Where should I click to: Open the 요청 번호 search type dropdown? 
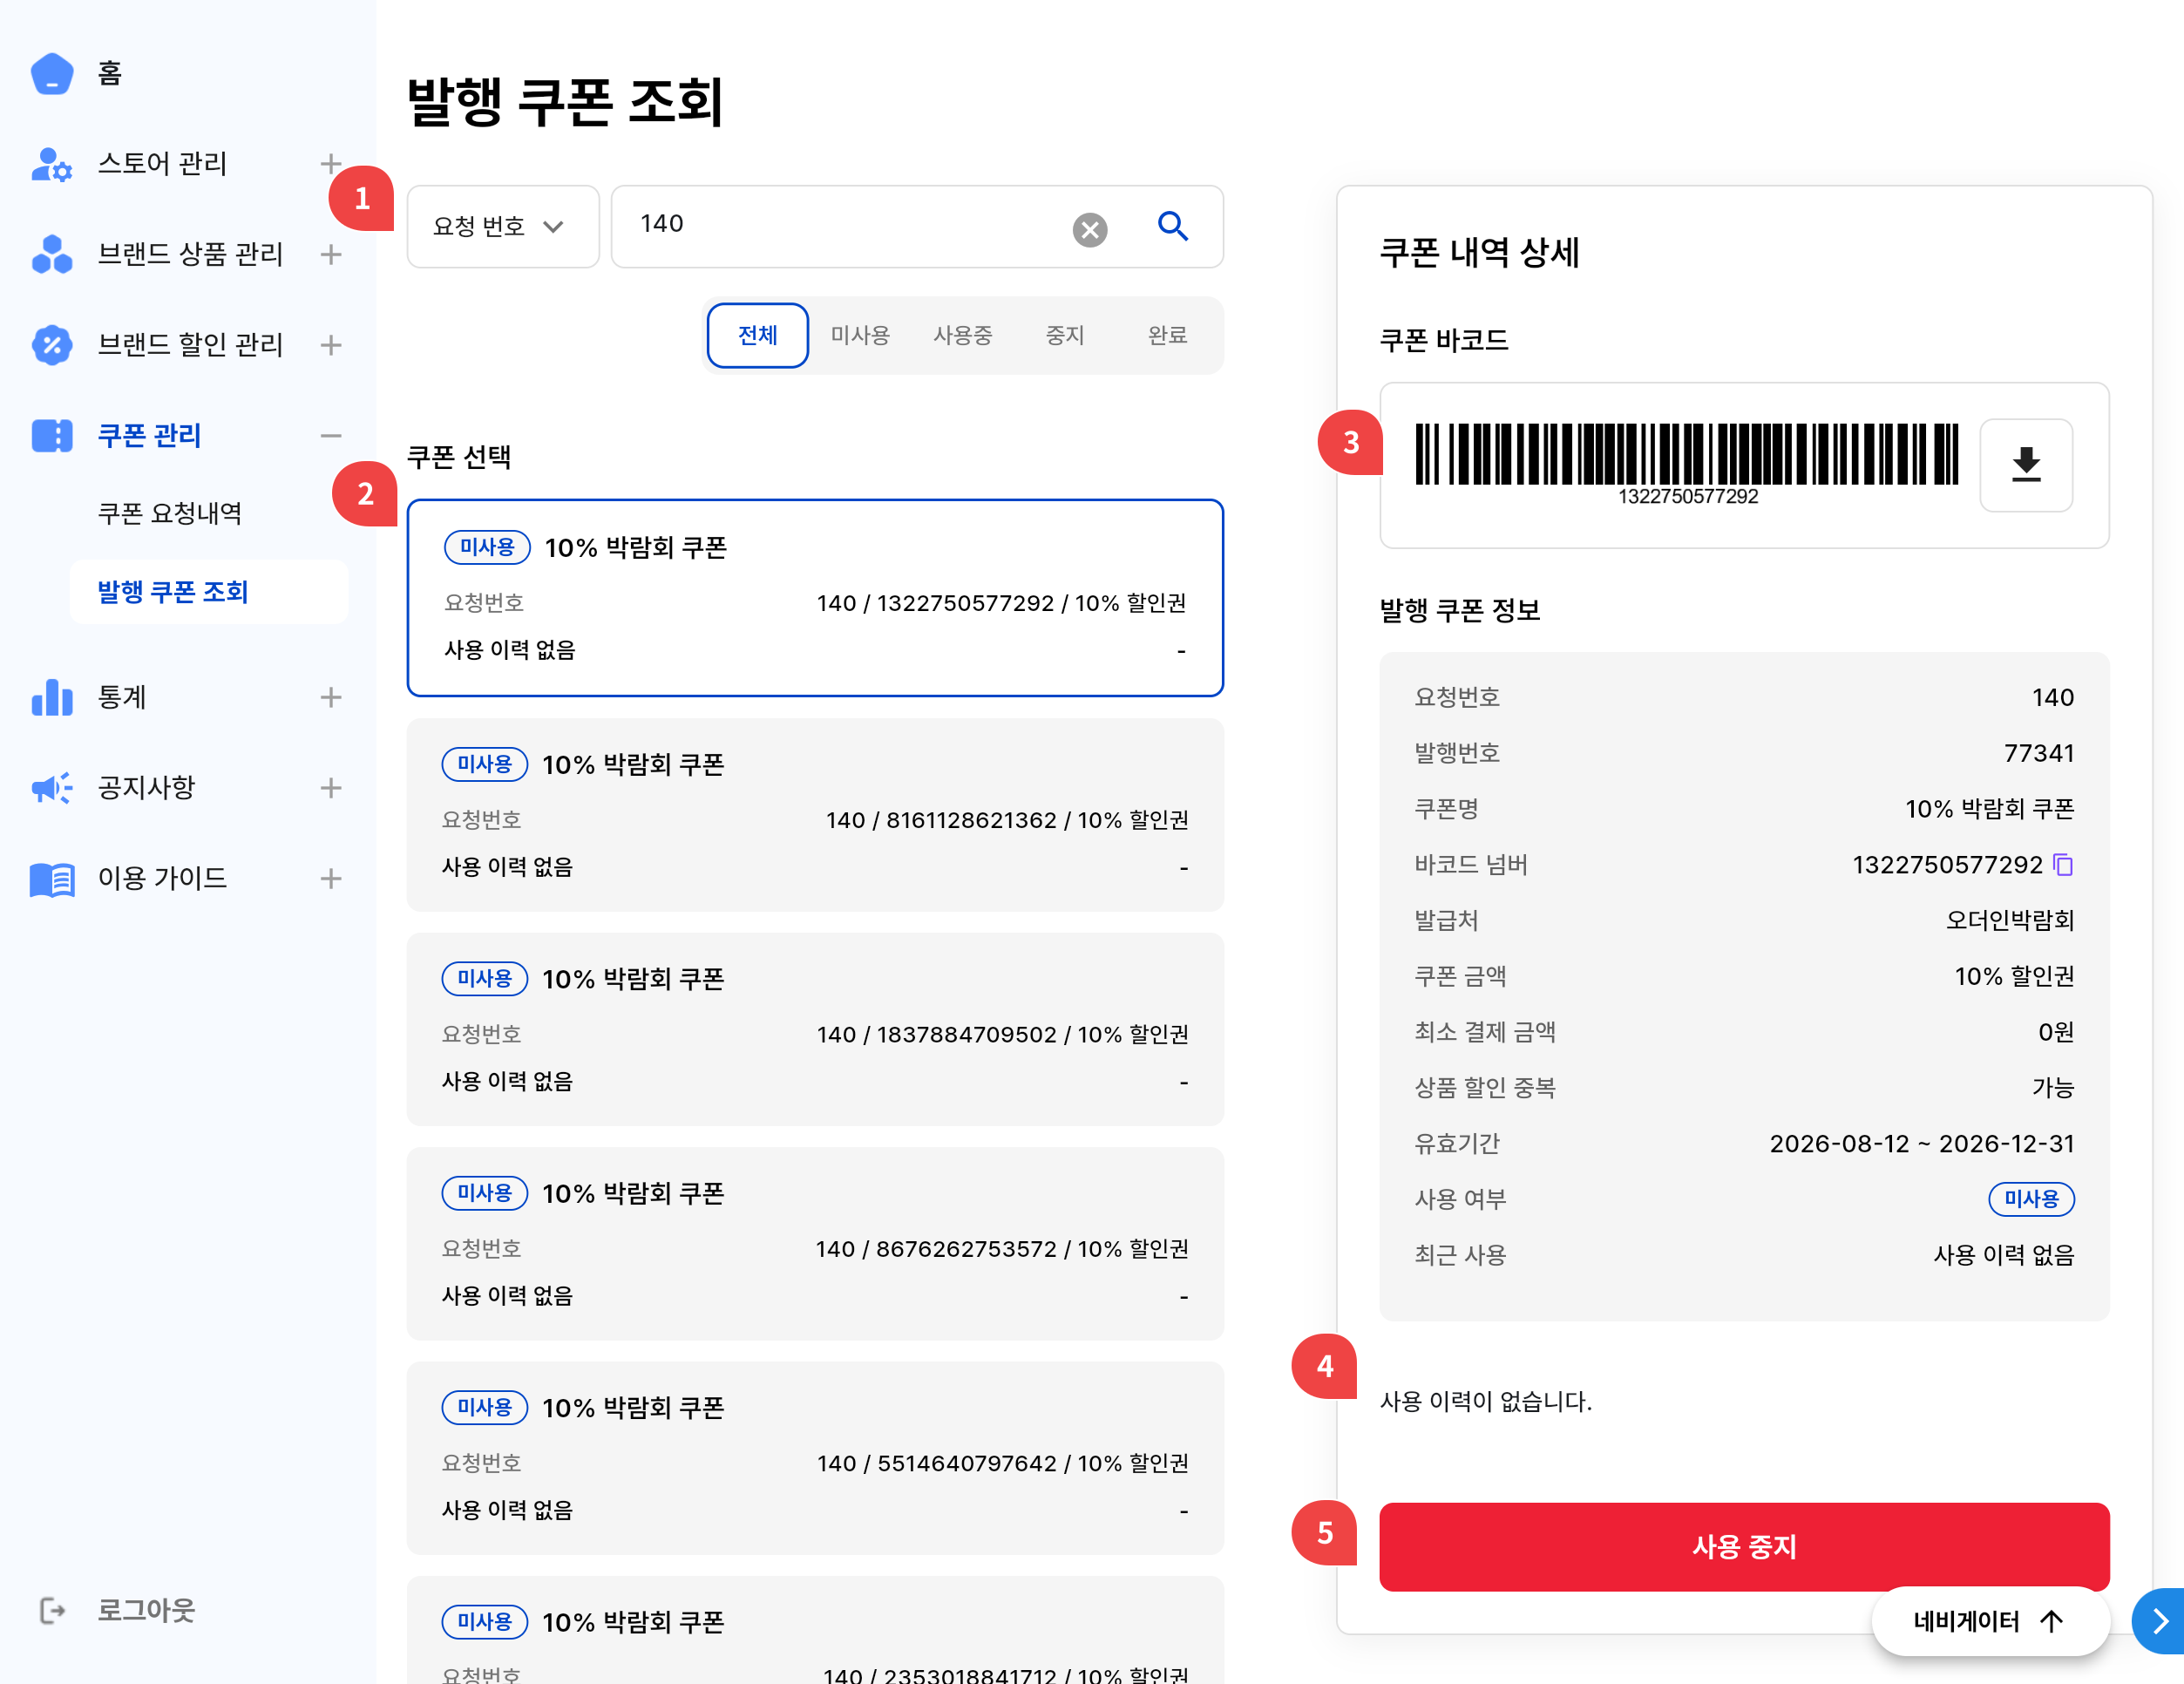pos(503,226)
